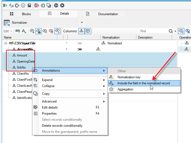Open the notebook icon in toolbar
The width and height of the screenshot is (191, 143).
pos(29,6)
